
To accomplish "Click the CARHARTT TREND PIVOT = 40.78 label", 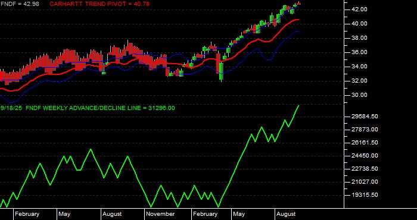I will (99, 4).
